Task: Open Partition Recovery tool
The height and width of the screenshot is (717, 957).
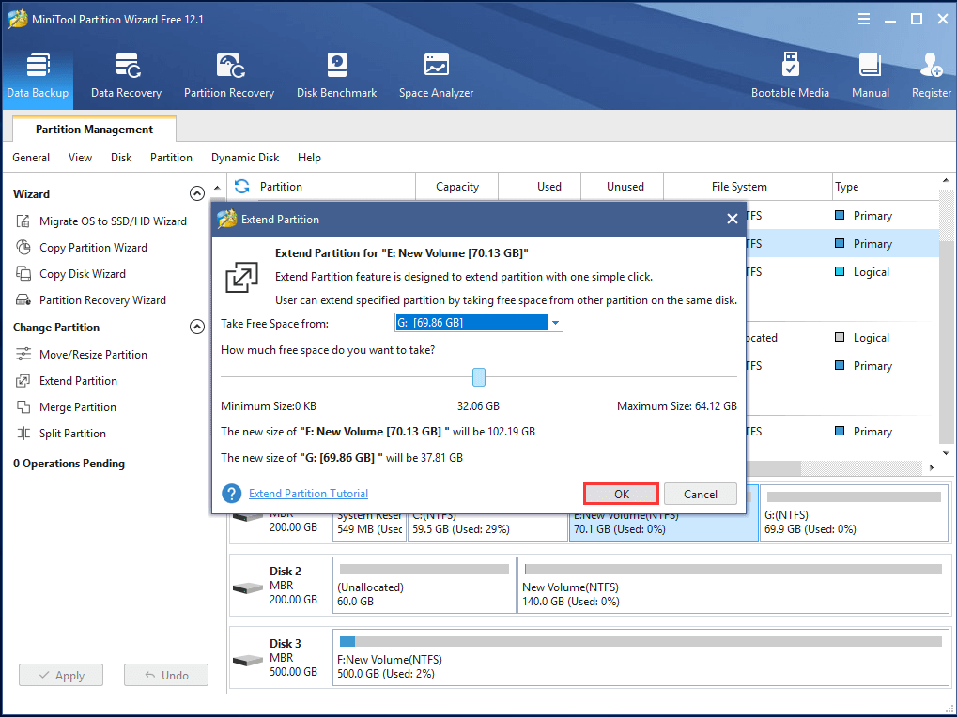Action: pos(229,75)
